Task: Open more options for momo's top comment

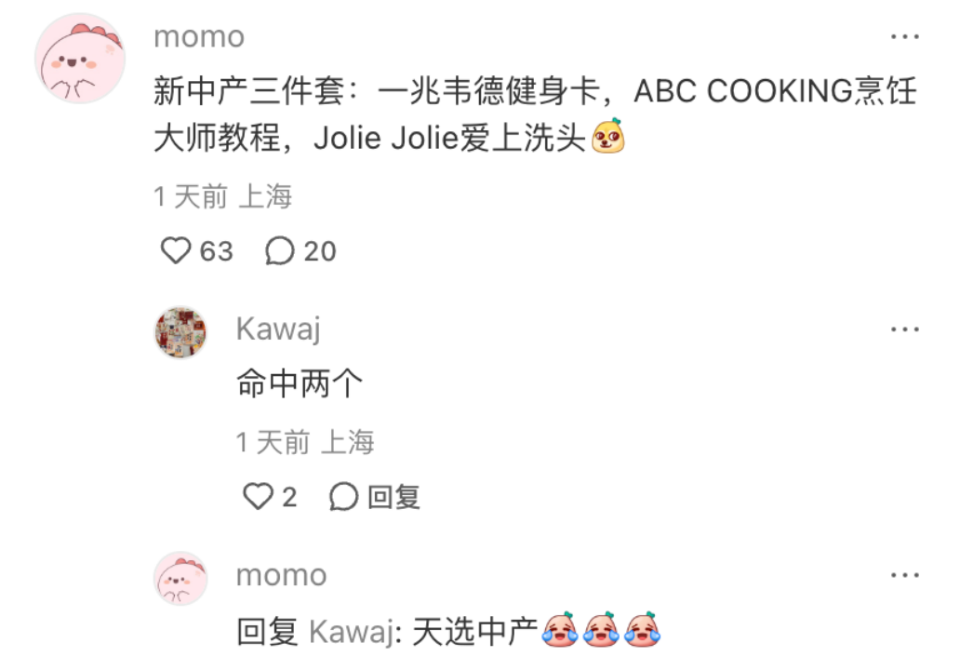Action: 905,36
